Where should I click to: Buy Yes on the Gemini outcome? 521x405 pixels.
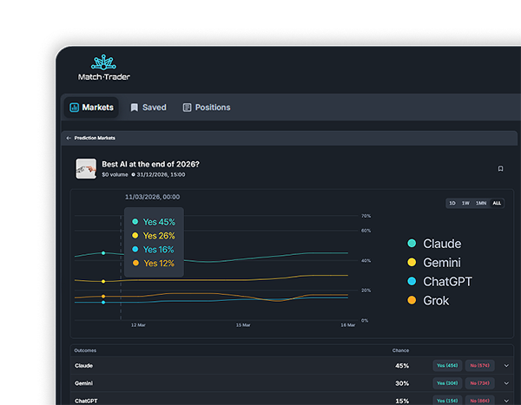coord(448,383)
